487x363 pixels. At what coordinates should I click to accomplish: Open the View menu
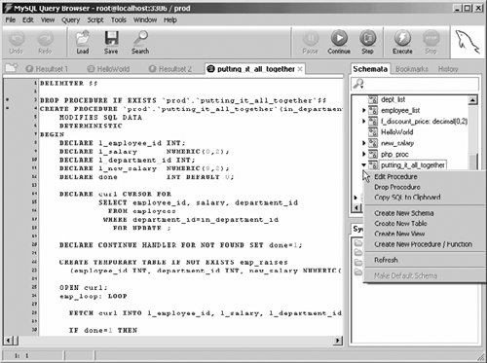pos(48,20)
